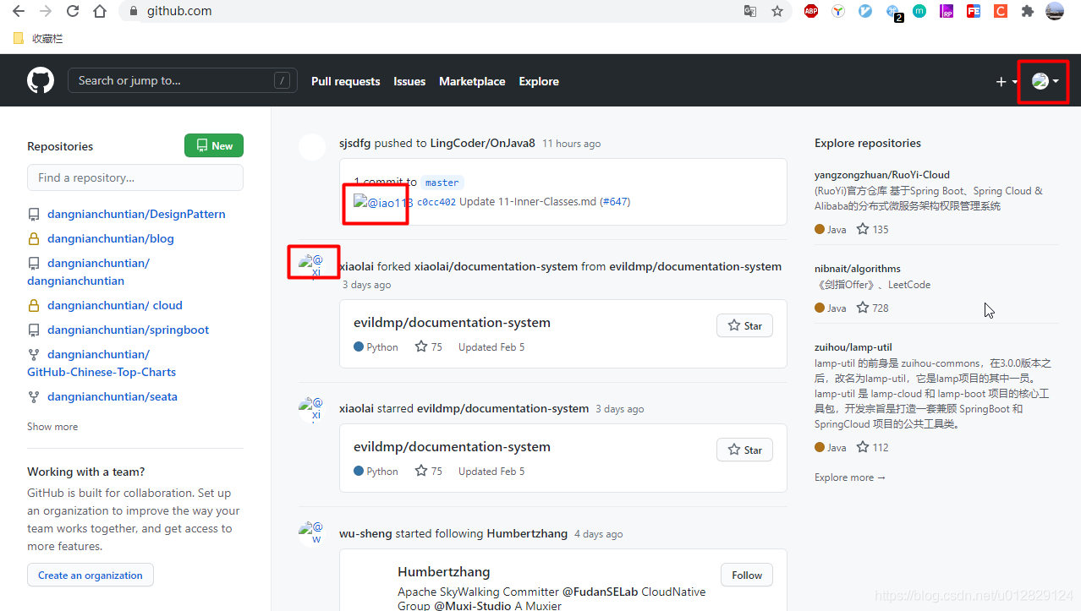The width and height of the screenshot is (1081, 611).
Task: Open dangnianchuntian/blog repository
Action: pos(111,239)
